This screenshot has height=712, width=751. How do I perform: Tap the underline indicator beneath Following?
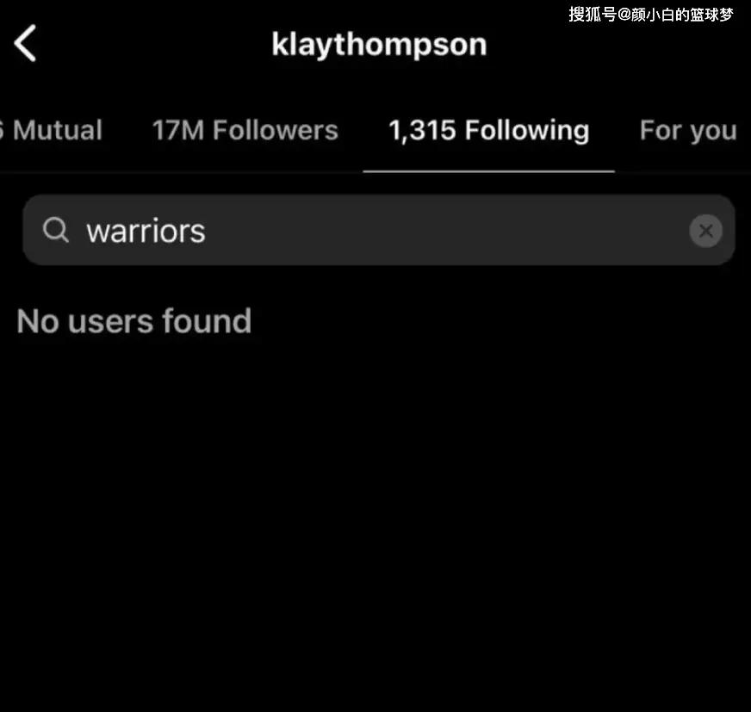coord(488,171)
